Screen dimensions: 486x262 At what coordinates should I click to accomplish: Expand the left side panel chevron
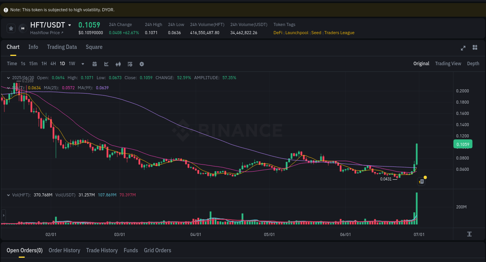coord(3,215)
